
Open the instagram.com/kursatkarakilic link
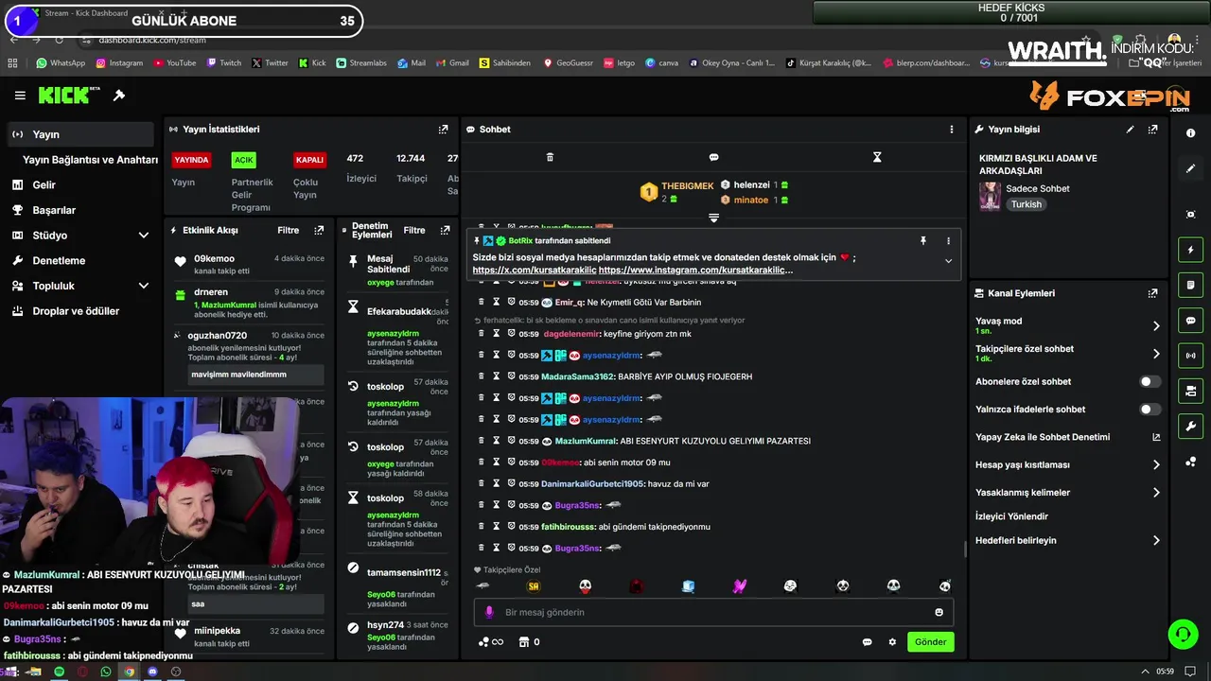tap(695, 270)
